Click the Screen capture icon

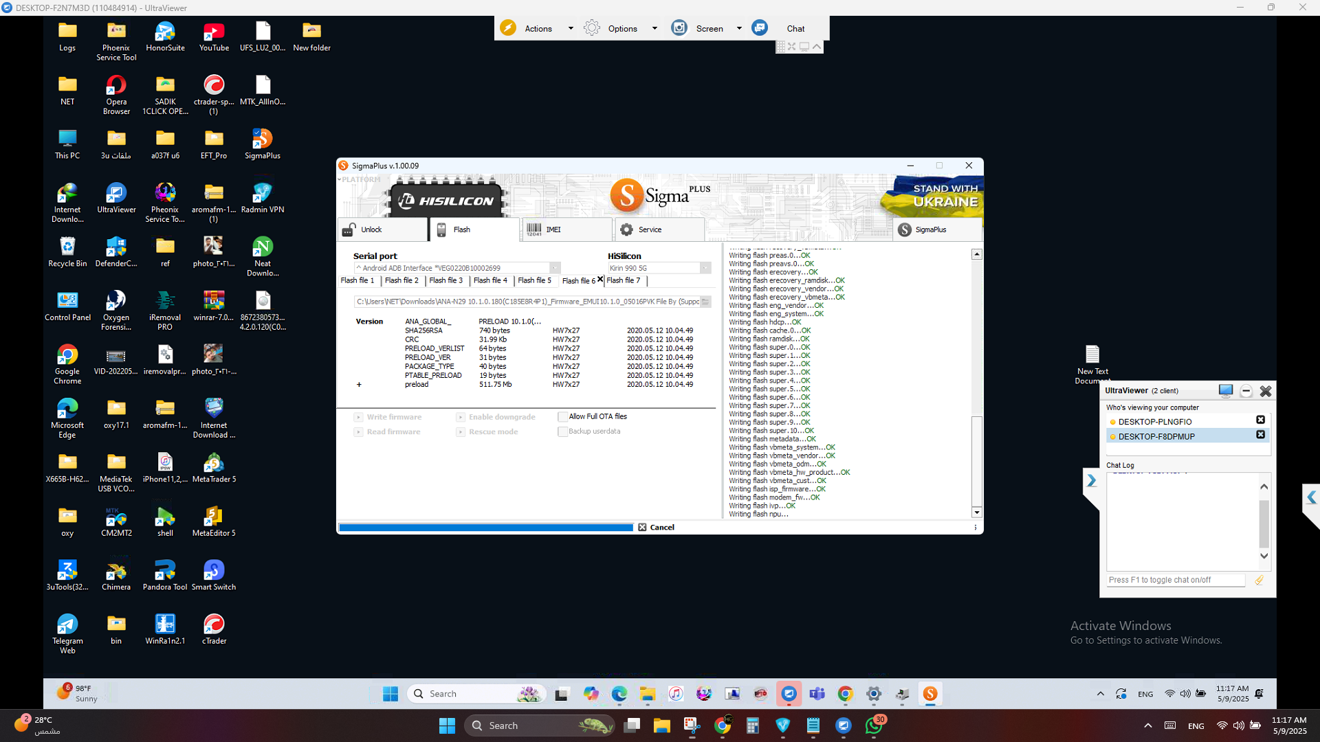pyautogui.click(x=679, y=28)
